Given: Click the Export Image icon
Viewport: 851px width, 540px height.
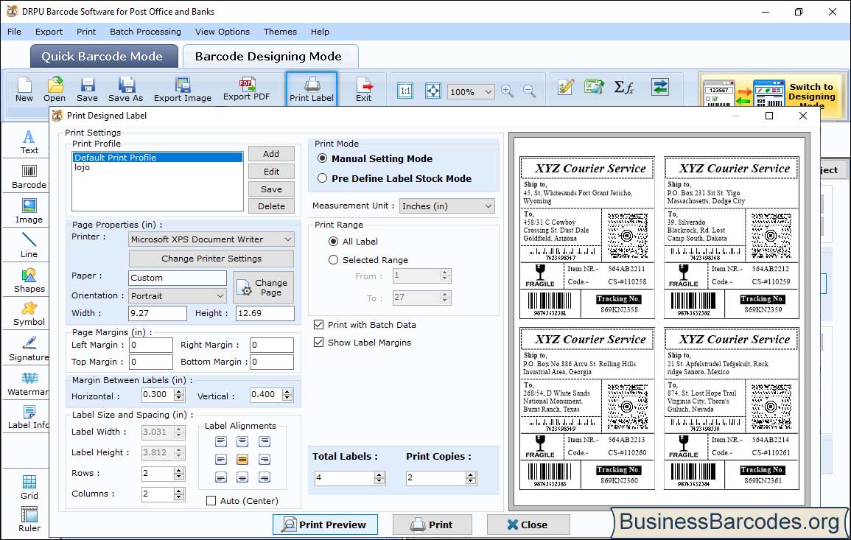Looking at the screenshot, I should tap(183, 90).
